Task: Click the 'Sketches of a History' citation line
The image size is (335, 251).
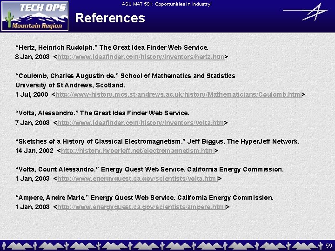Action: [157, 141]
